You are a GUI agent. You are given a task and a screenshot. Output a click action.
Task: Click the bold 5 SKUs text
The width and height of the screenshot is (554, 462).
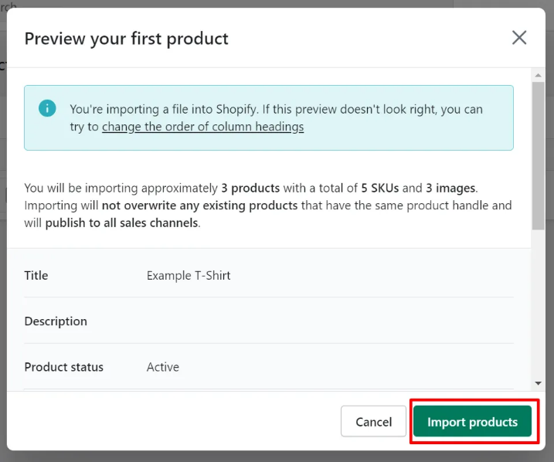click(379, 188)
